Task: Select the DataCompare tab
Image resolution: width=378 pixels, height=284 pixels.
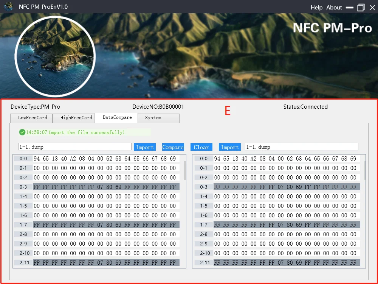Action: (116, 118)
